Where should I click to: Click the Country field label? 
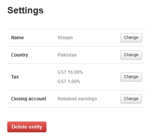point(20,55)
